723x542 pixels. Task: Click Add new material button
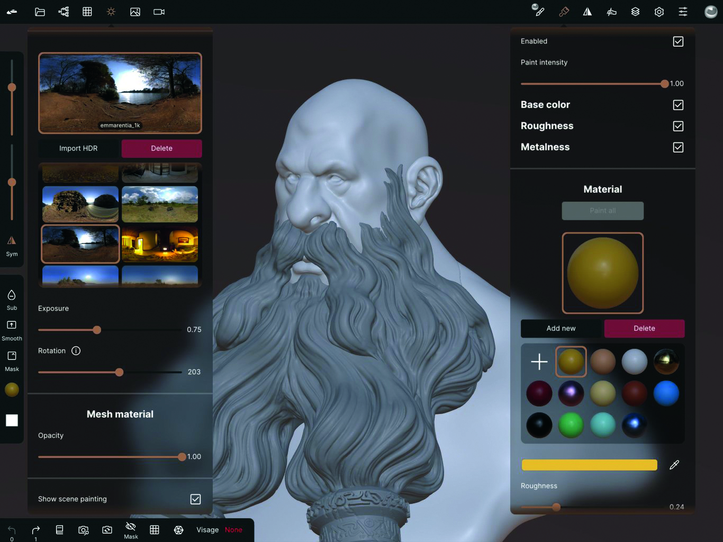(x=561, y=328)
